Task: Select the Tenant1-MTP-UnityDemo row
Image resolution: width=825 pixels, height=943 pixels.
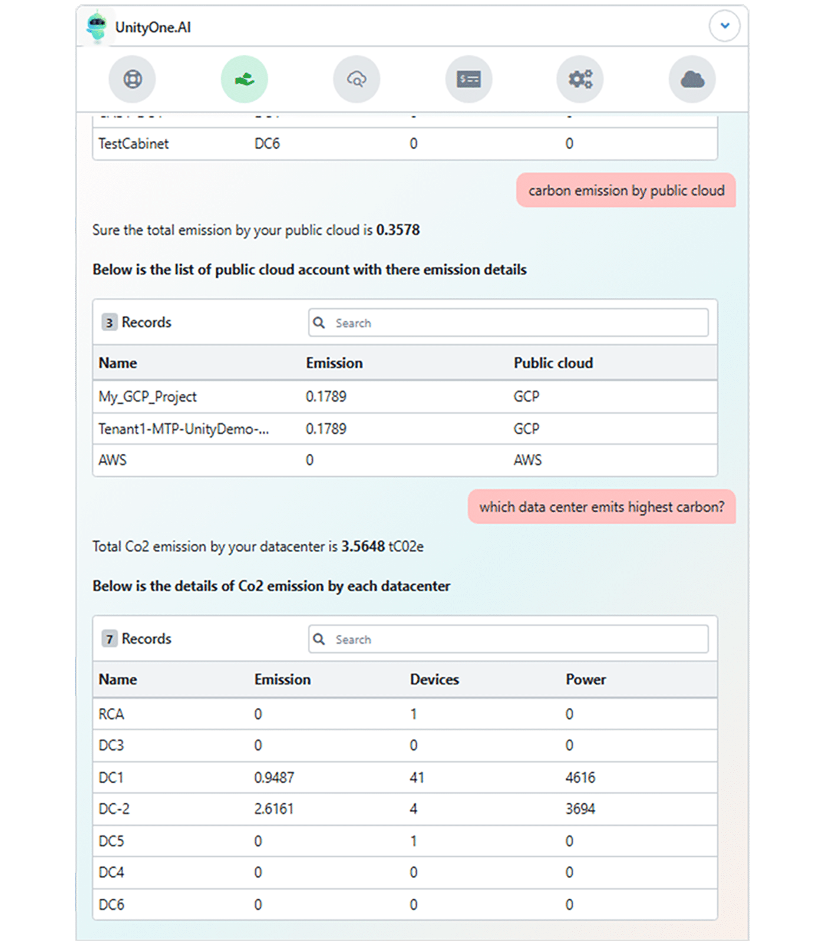Action: tap(404, 429)
